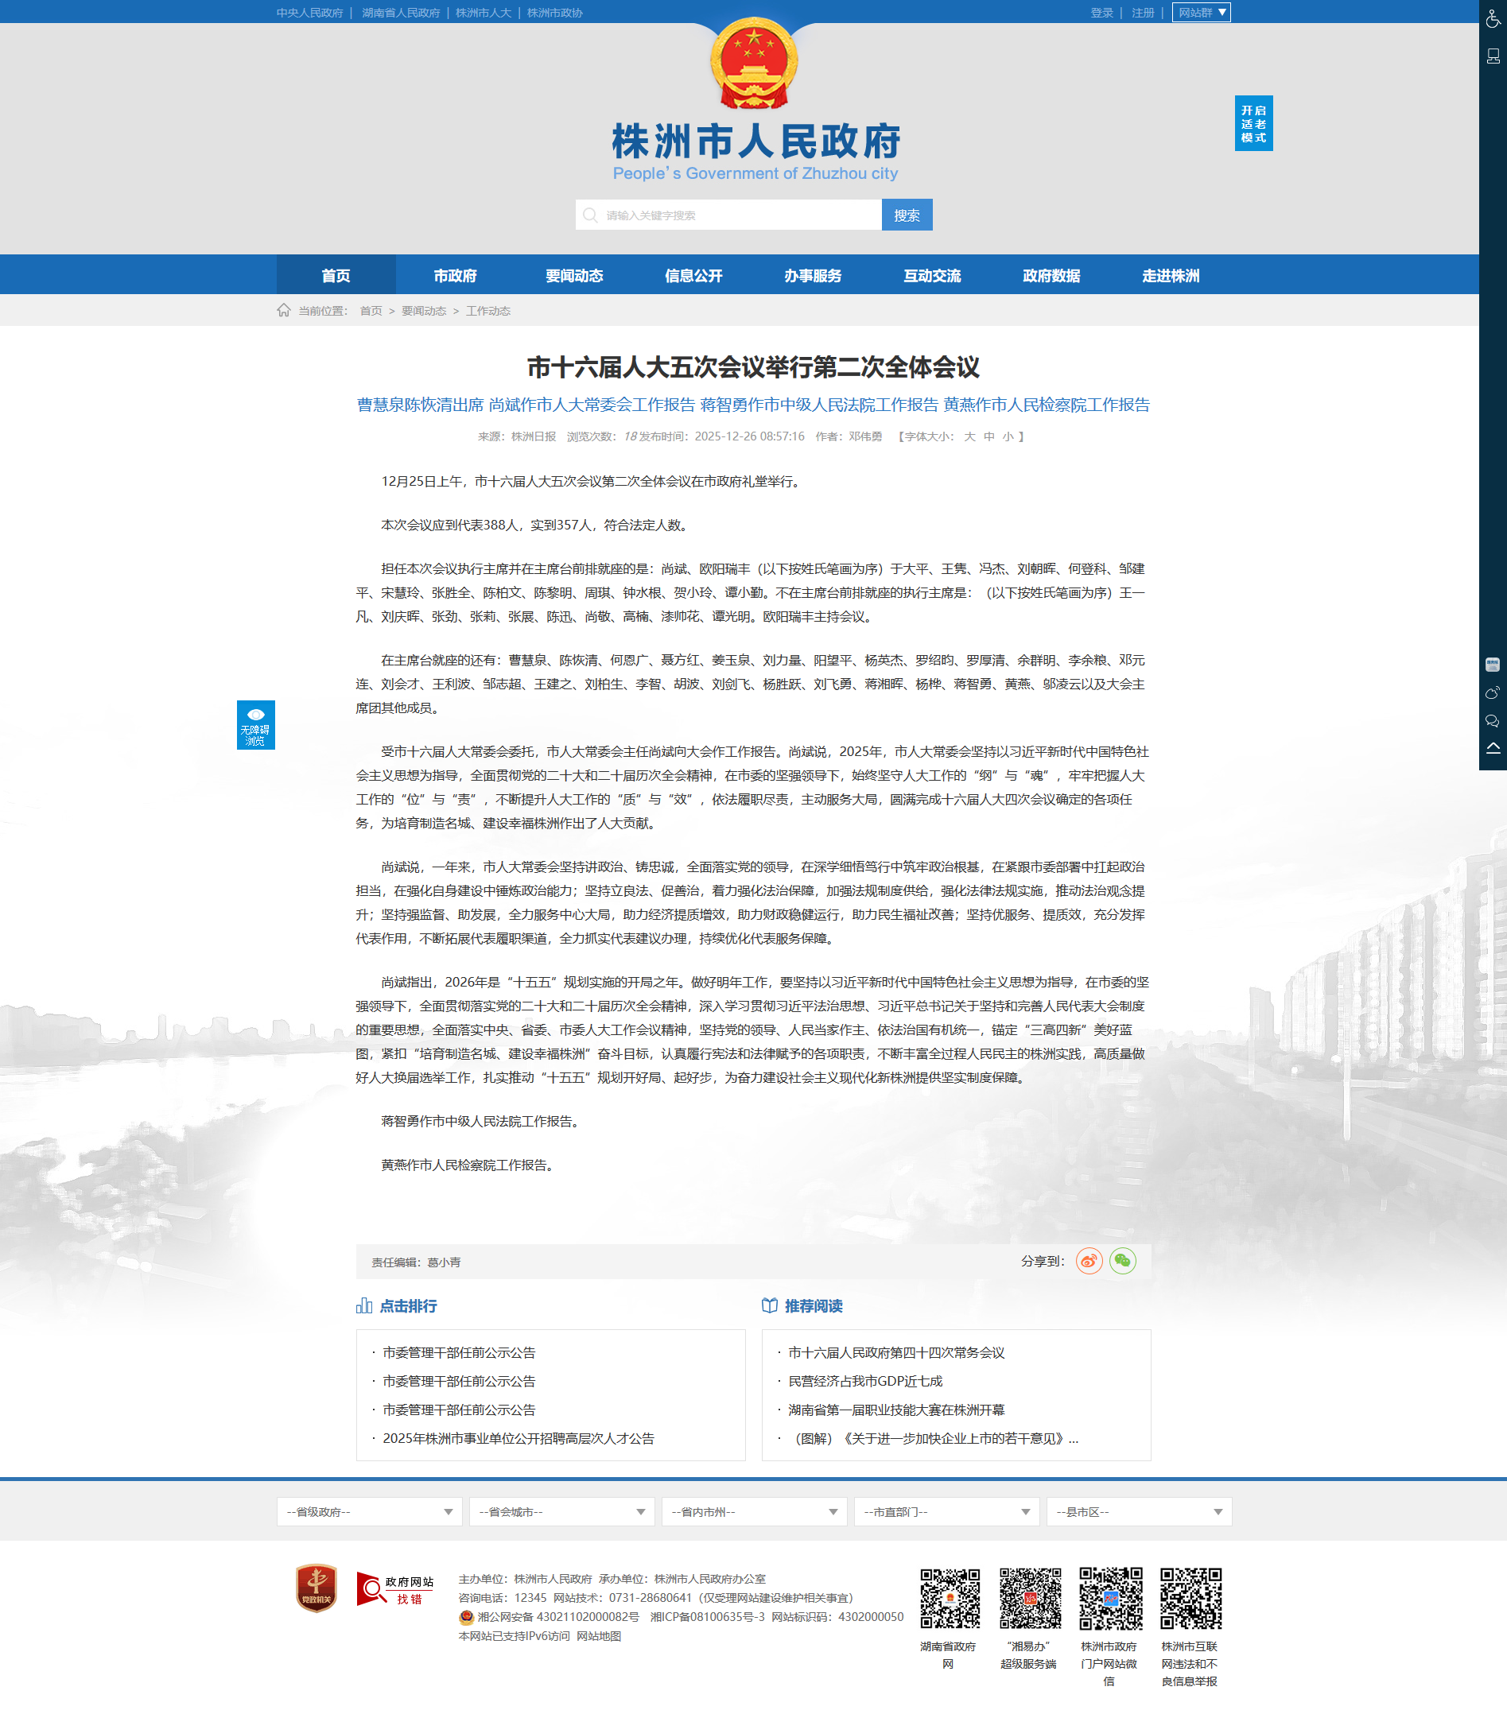This screenshot has width=1507, height=1714.
Task: Open the 信息公开 navigation tab
Action: point(693,275)
